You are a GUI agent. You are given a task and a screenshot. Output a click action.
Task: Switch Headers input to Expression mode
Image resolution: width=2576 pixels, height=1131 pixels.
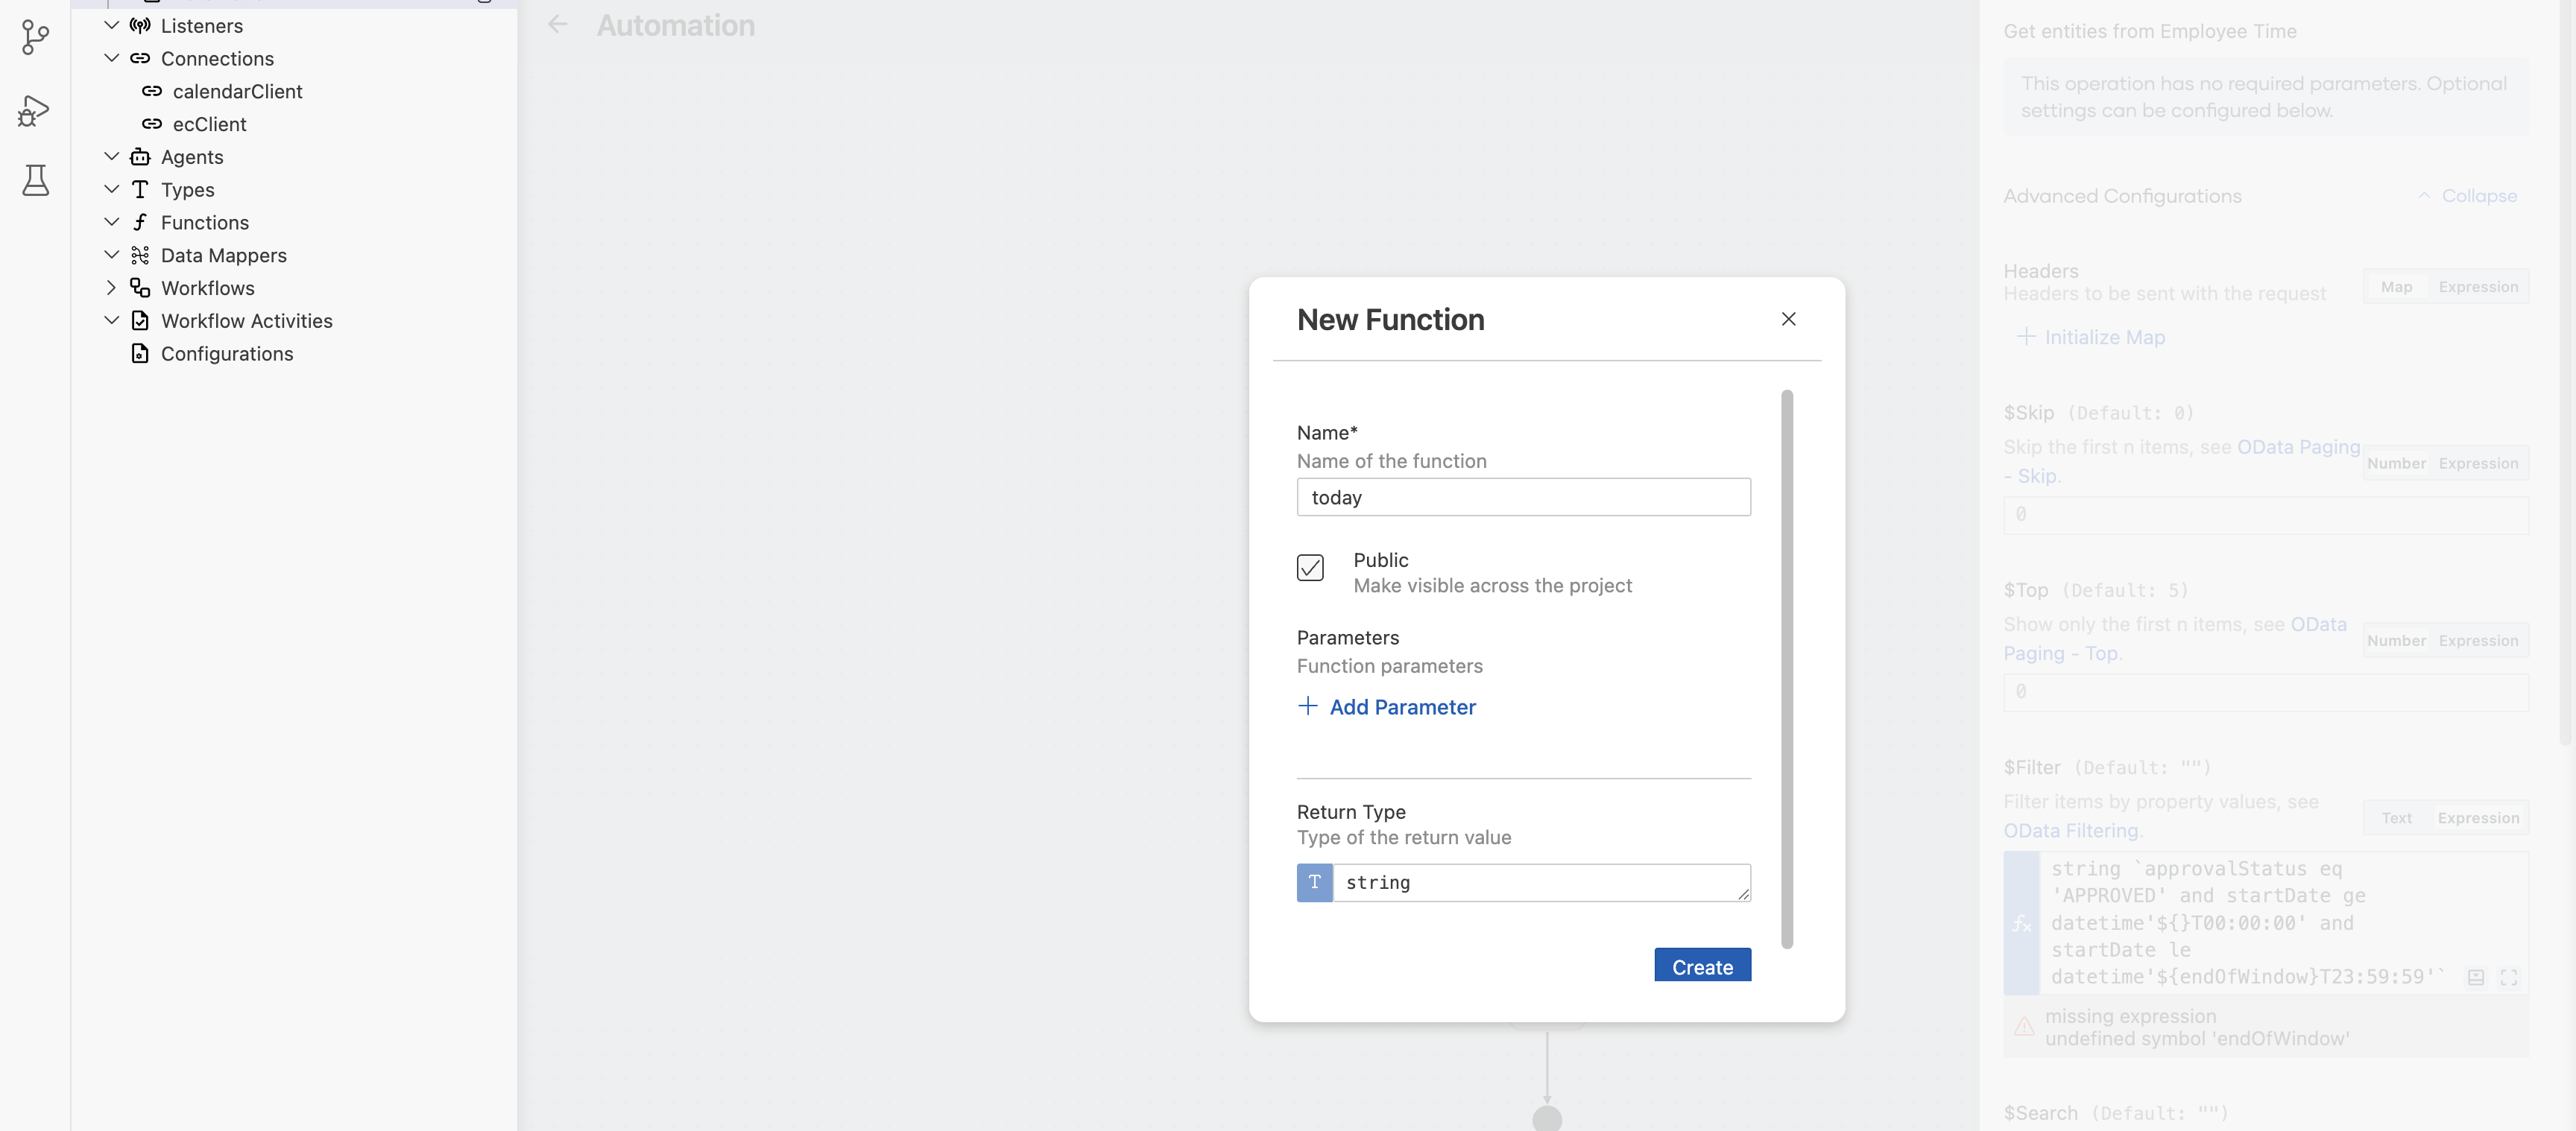[2478, 287]
